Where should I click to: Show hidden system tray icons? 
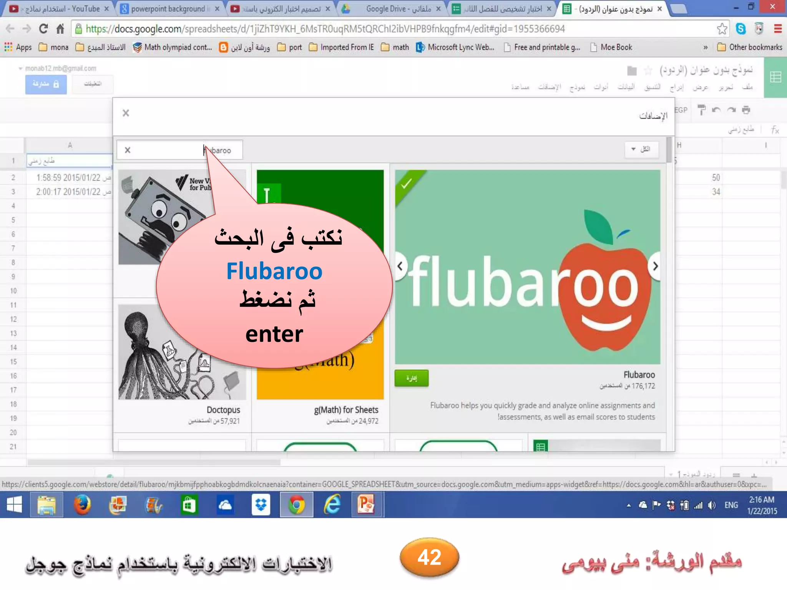(x=629, y=505)
